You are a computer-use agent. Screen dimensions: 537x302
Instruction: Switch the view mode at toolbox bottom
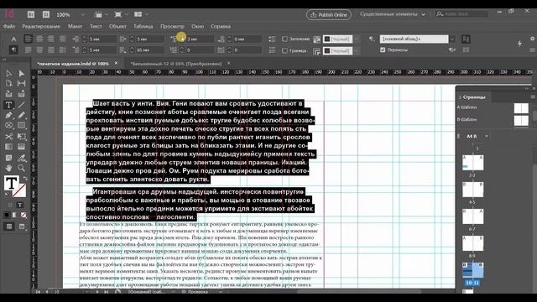(x=22, y=226)
